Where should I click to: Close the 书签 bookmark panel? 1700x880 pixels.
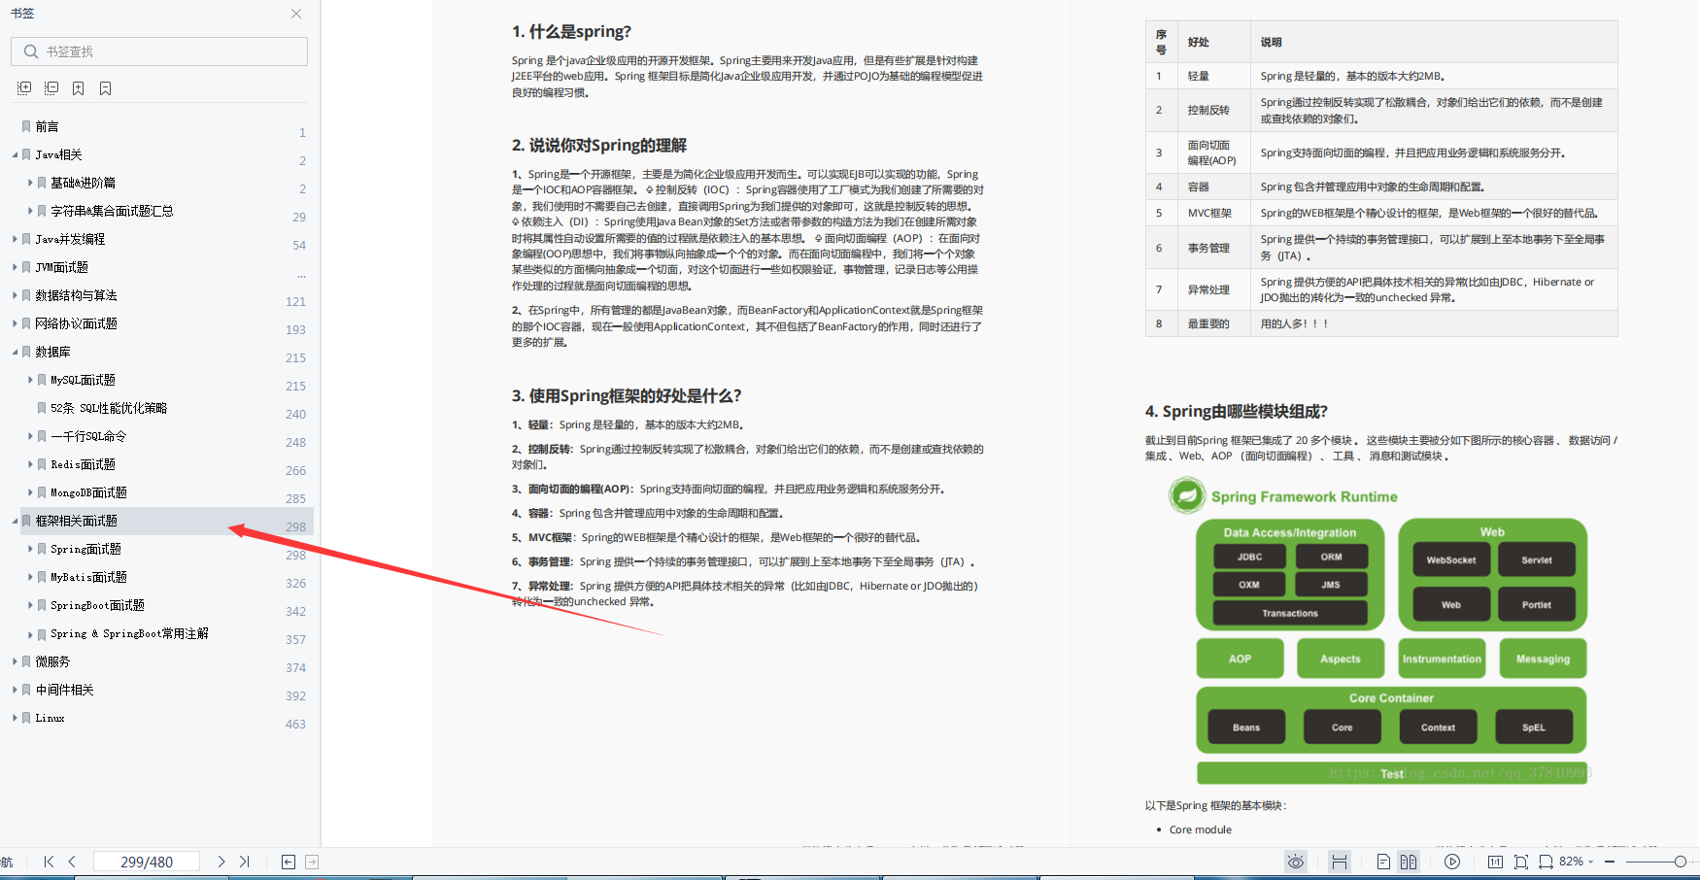(x=296, y=14)
